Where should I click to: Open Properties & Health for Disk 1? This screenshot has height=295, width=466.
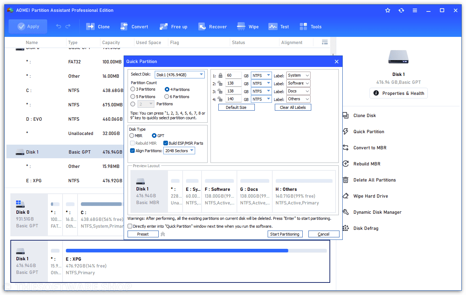coord(399,93)
